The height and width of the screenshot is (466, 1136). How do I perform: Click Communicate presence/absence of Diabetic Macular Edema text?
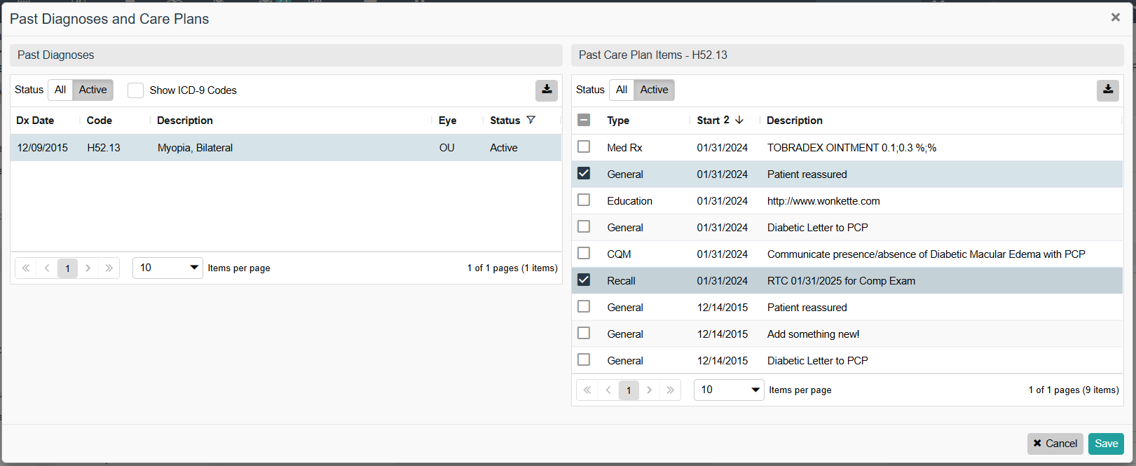pos(926,254)
